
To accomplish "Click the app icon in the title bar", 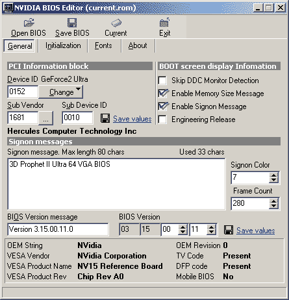I will click(x=8, y=8).
